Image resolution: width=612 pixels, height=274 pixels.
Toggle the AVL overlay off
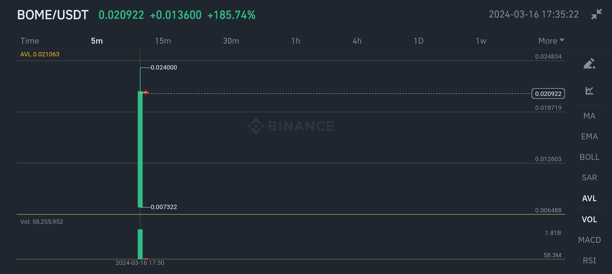590,198
